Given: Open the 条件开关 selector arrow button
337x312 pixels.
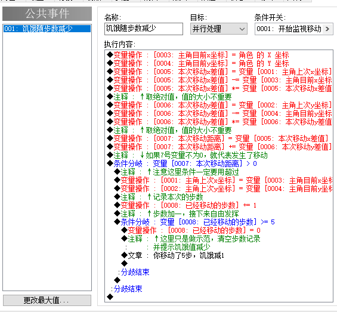Looking at the screenshot, I should [x=327, y=29].
